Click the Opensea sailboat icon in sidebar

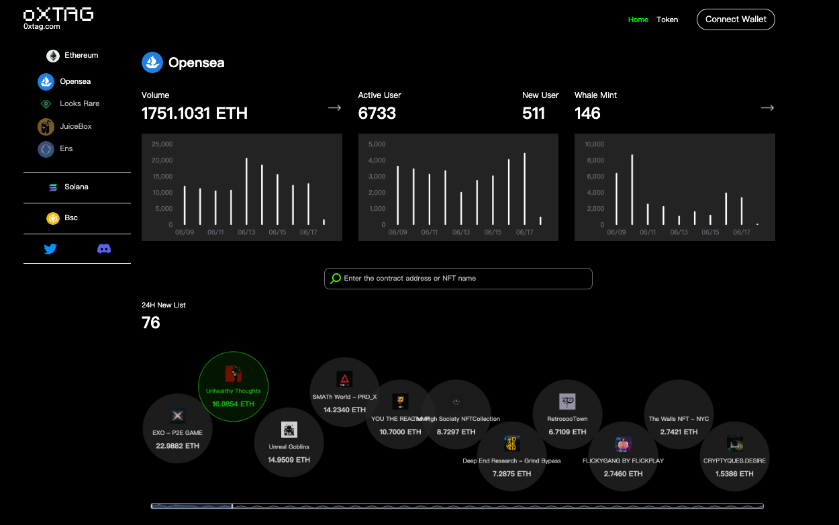[46, 82]
